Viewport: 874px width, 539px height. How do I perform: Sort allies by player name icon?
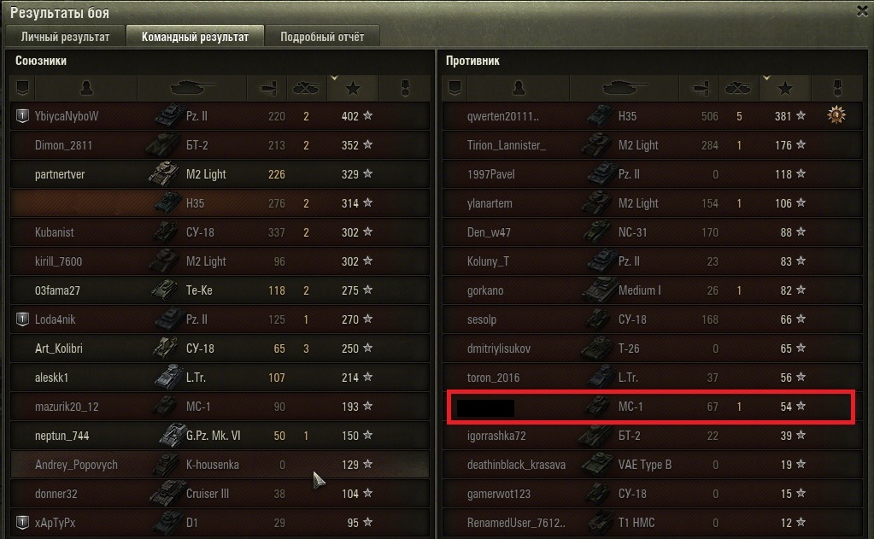tap(86, 88)
